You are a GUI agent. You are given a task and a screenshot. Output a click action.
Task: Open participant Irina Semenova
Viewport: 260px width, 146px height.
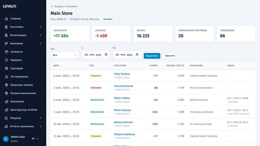pos(123,86)
